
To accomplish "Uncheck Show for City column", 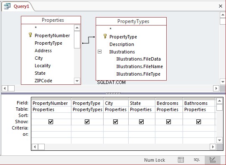I will click(x=115, y=122).
